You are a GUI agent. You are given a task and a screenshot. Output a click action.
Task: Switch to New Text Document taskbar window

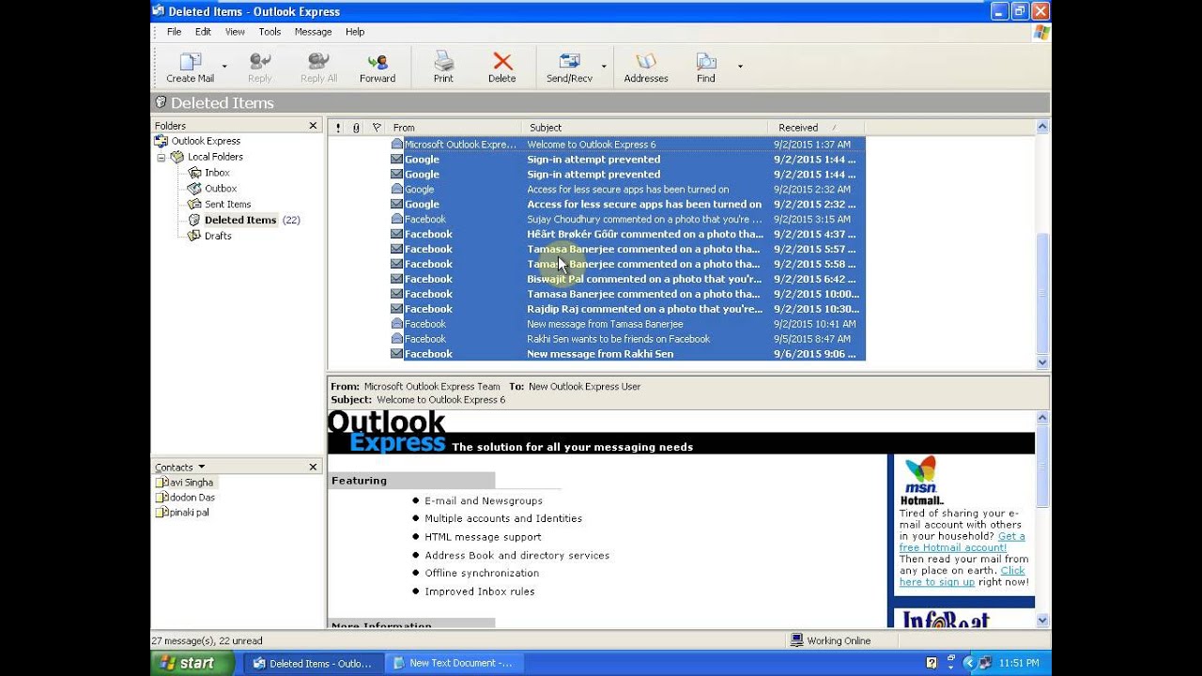(454, 663)
